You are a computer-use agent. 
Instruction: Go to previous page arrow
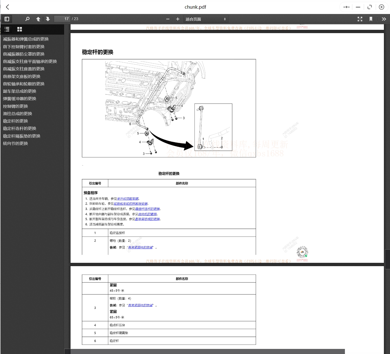pyautogui.click(x=38, y=19)
